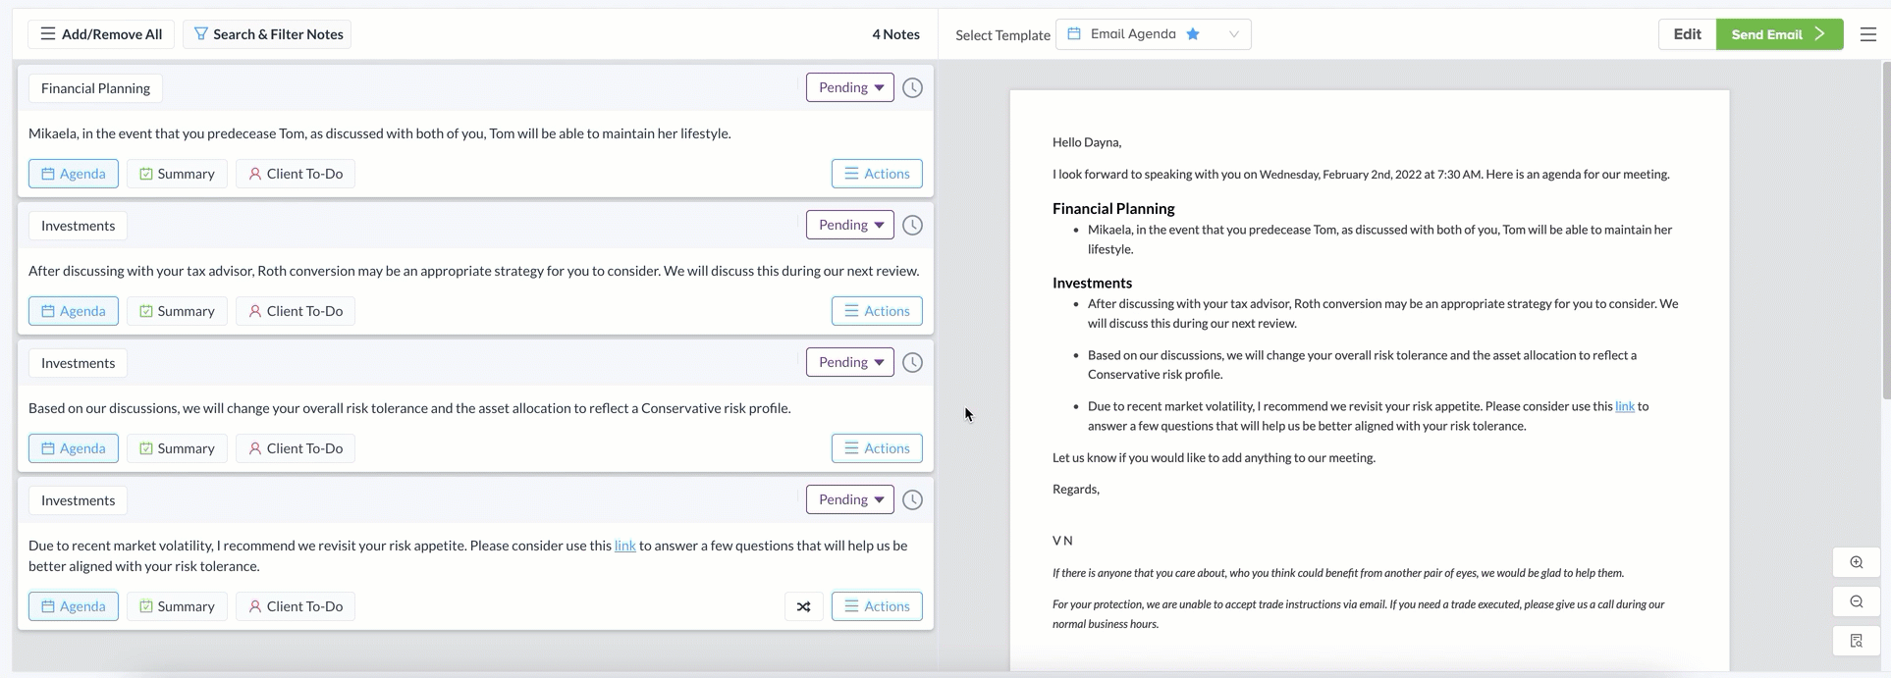Open Search & Filter Notes
The height and width of the screenshot is (678, 1891).
pos(267,34)
